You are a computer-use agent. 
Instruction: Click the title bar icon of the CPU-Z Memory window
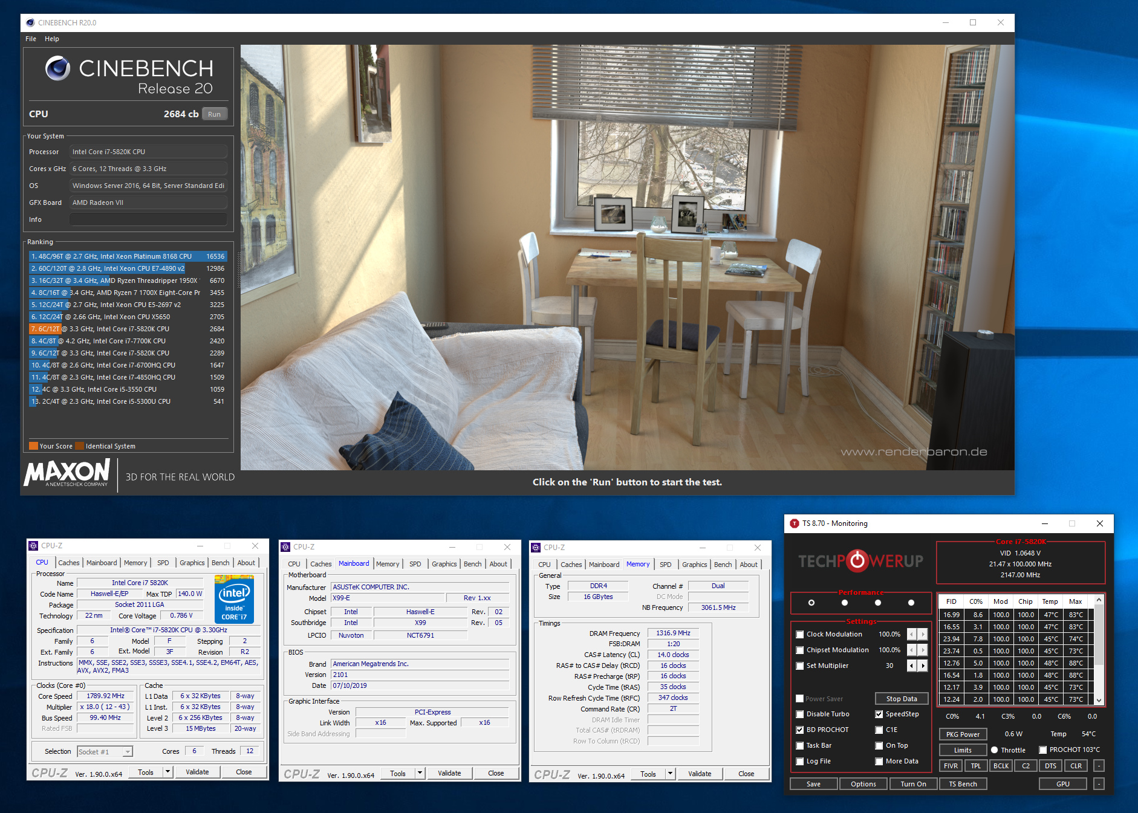536,548
